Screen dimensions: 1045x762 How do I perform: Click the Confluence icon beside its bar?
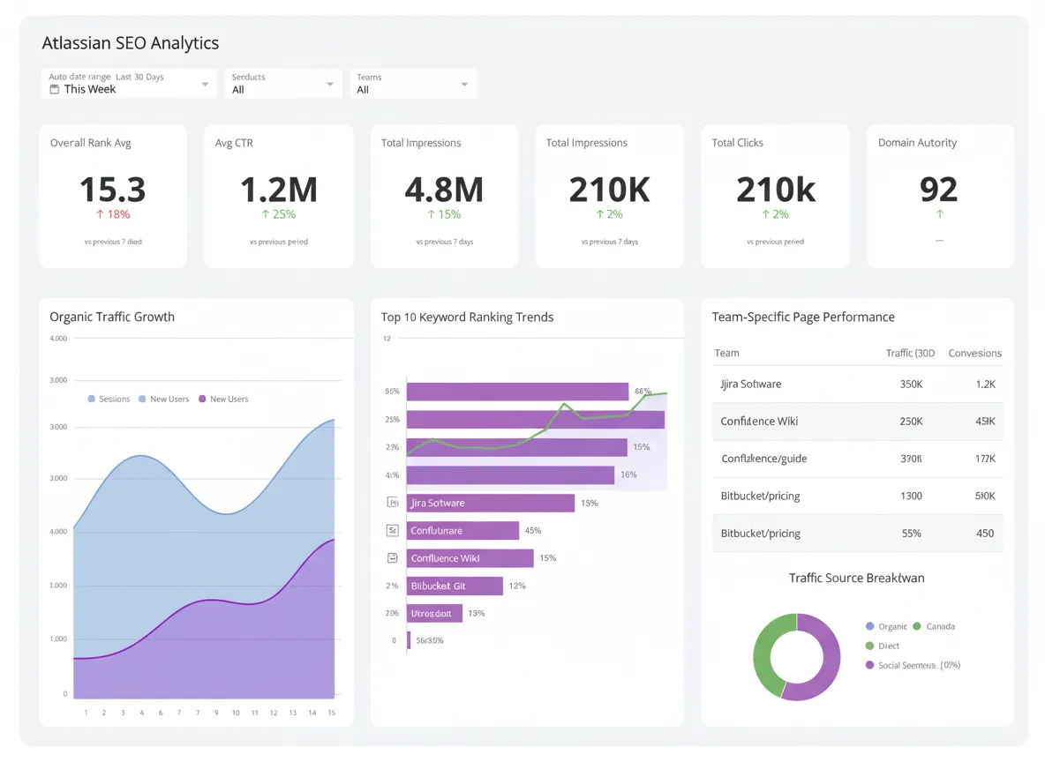395,530
